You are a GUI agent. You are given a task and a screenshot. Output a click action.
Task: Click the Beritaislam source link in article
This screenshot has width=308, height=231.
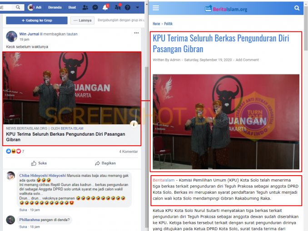[164, 180]
